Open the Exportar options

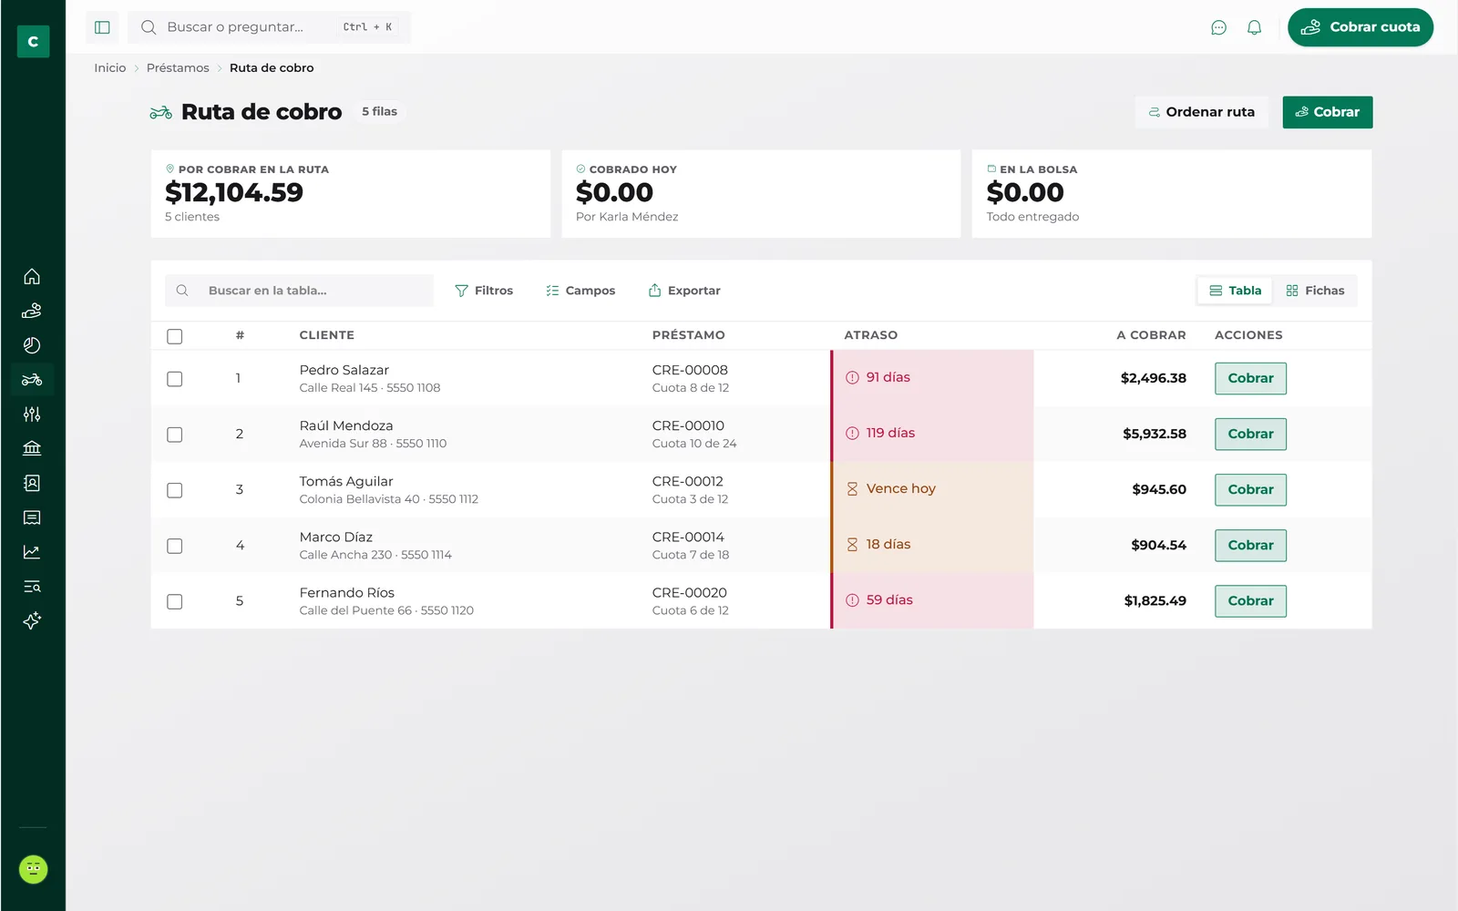click(x=684, y=291)
